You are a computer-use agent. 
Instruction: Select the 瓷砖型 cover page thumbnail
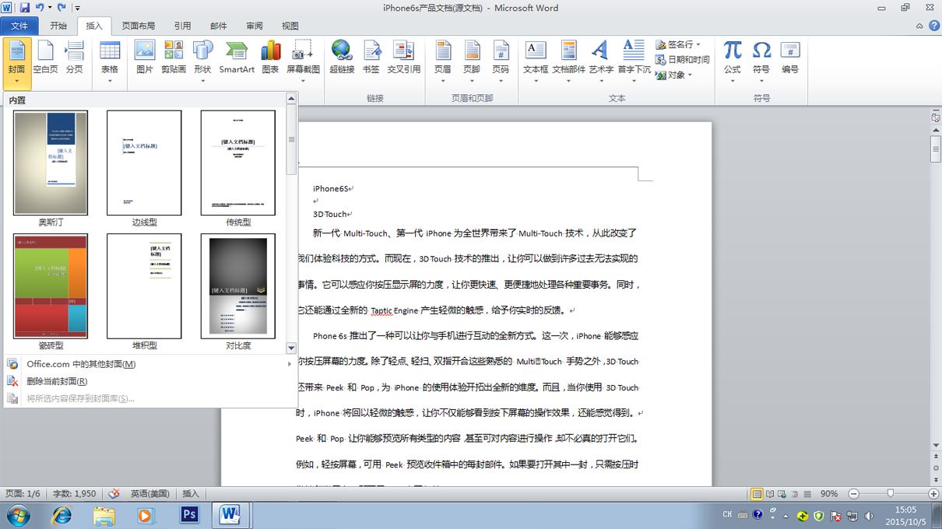(51, 286)
